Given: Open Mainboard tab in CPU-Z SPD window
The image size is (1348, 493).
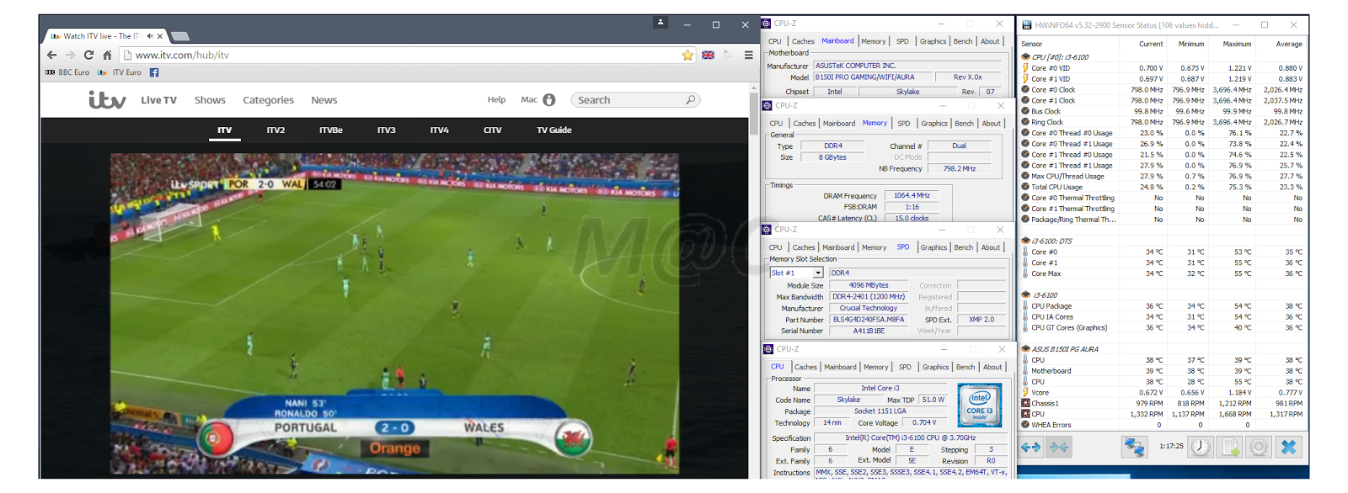Looking at the screenshot, I should pyautogui.click(x=838, y=247).
